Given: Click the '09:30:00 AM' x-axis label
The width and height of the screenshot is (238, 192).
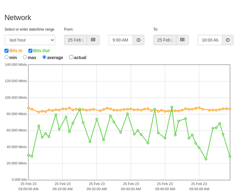Looking at the screenshot, I should tap(131, 189).
